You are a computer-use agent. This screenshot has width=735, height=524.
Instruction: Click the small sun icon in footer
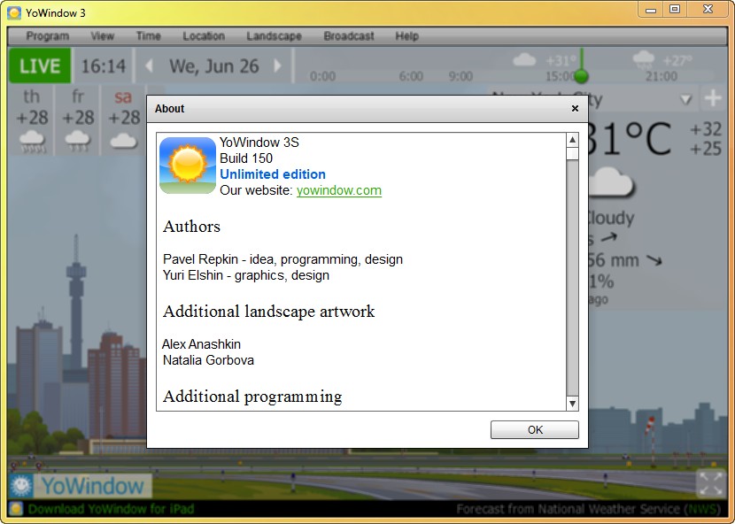tap(16, 509)
